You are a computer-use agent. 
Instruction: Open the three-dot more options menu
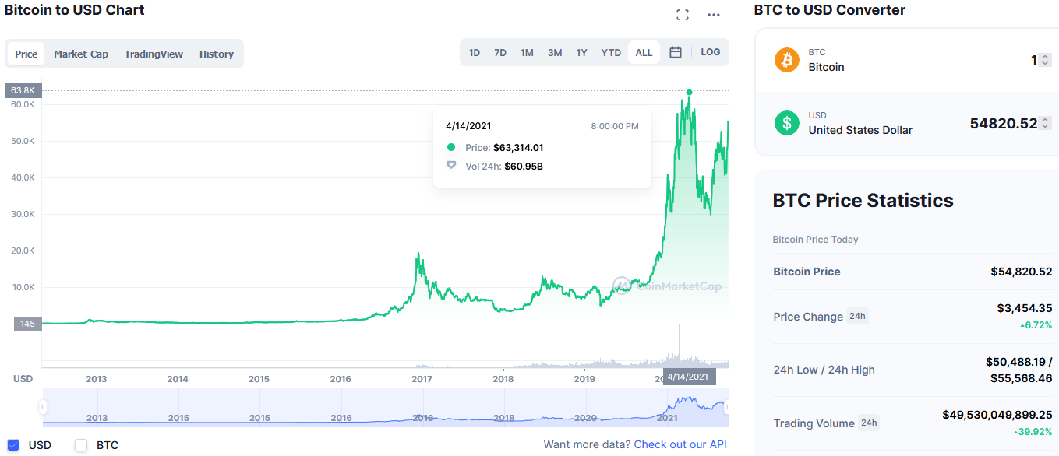pyautogui.click(x=714, y=14)
